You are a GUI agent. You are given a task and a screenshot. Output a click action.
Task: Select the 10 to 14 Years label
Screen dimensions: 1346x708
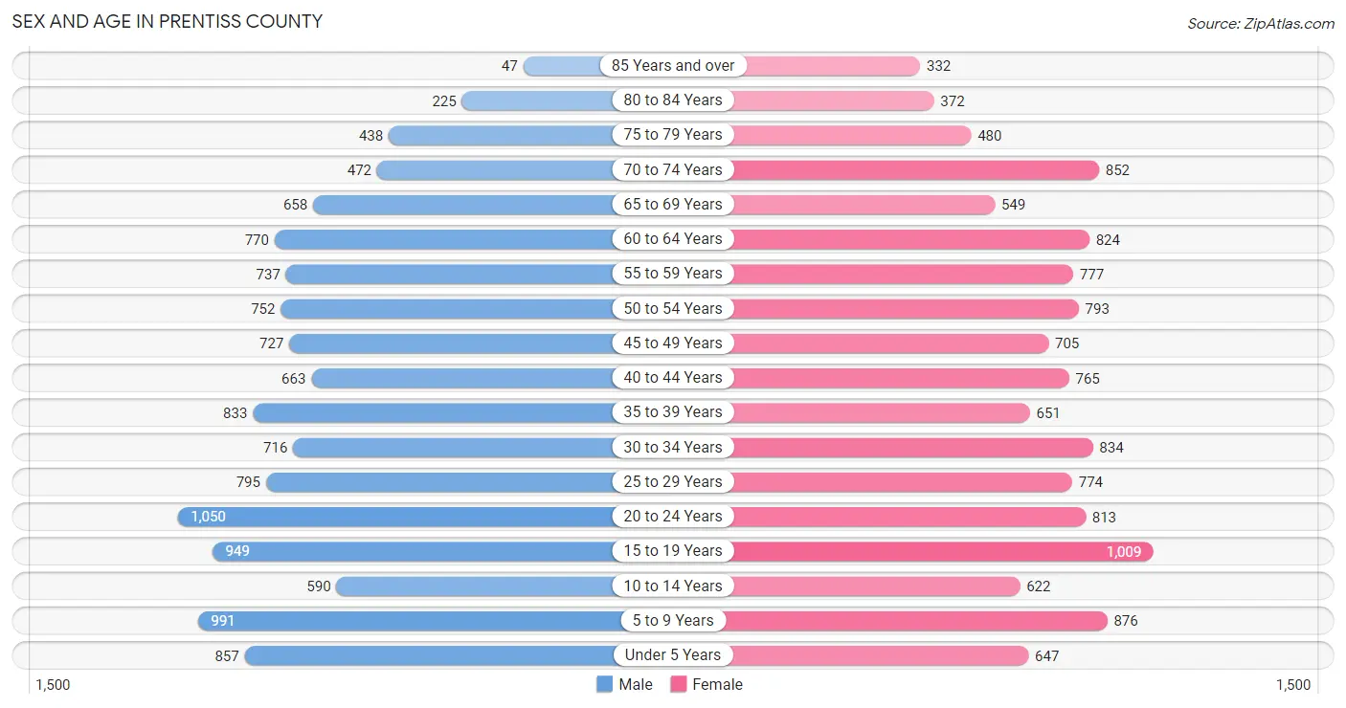click(x=673, y=586)
